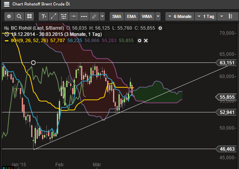Select the trend line drawing tool

[x=53, y=17]
